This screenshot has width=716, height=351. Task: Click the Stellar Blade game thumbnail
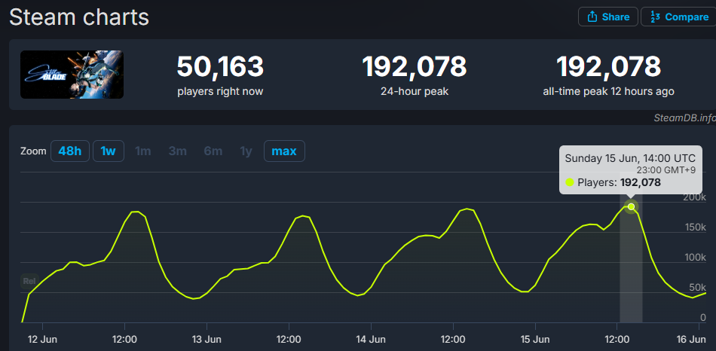click(72, 75)
